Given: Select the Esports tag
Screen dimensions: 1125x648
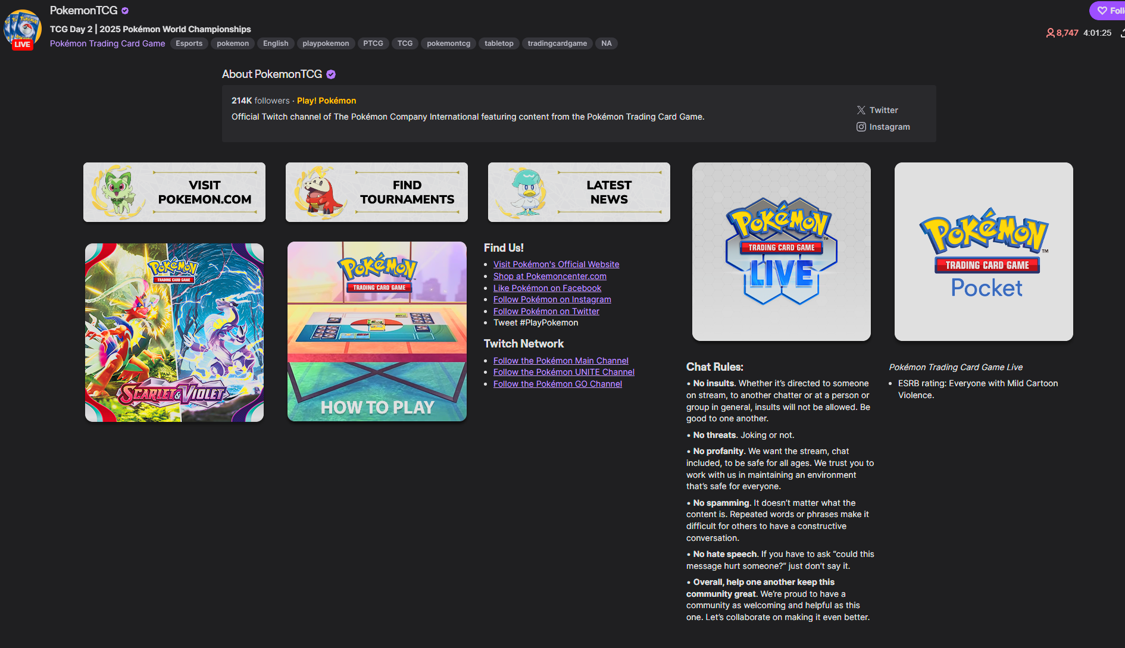Looking at the screenshot, I should pyautogui.click(x=189, y=43).
